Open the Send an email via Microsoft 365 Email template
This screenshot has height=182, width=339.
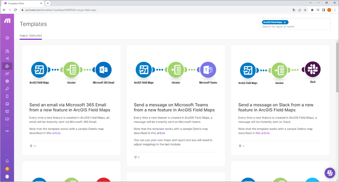70,107
